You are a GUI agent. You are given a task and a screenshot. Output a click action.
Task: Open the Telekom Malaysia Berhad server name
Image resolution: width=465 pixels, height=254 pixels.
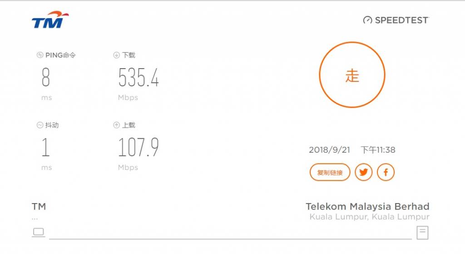pos(367,206)
